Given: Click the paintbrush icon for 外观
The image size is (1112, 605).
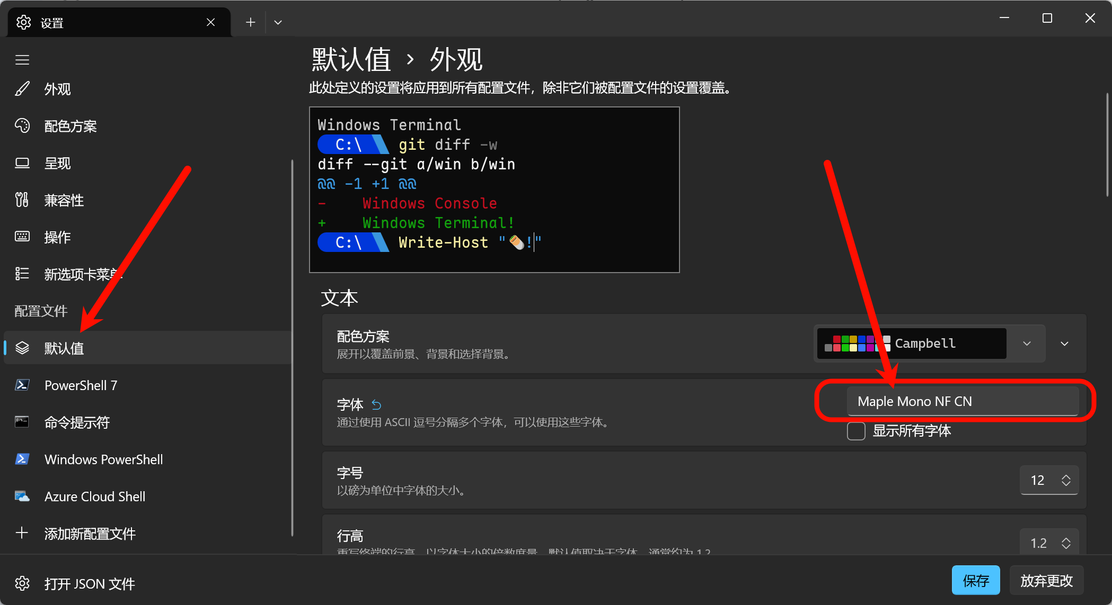Looking at the screenshot, I should point(22,89).
